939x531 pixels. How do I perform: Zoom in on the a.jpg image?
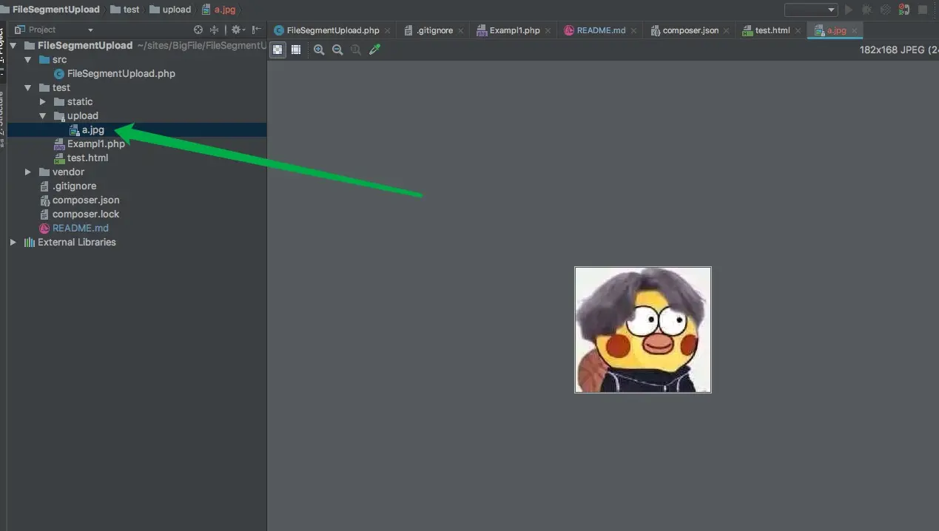[x=319, y=50]
